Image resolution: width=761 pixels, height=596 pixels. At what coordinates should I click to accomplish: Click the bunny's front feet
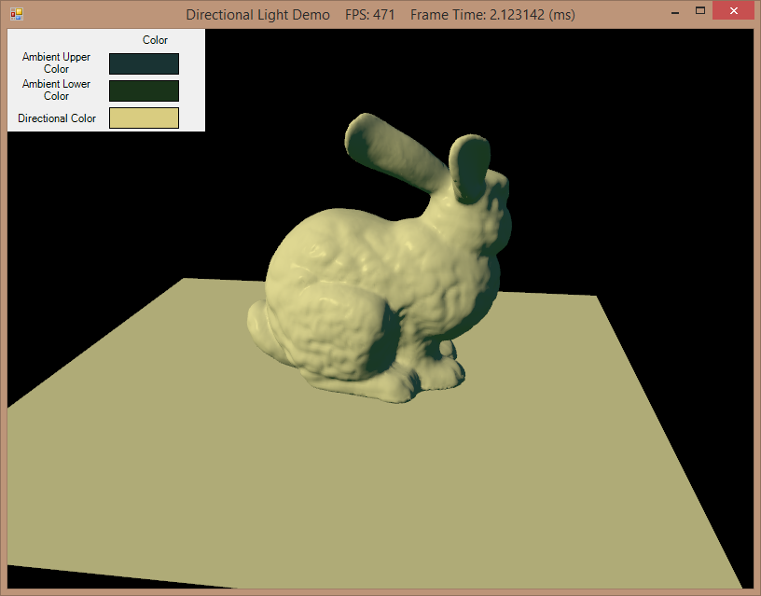click(429, 375)
